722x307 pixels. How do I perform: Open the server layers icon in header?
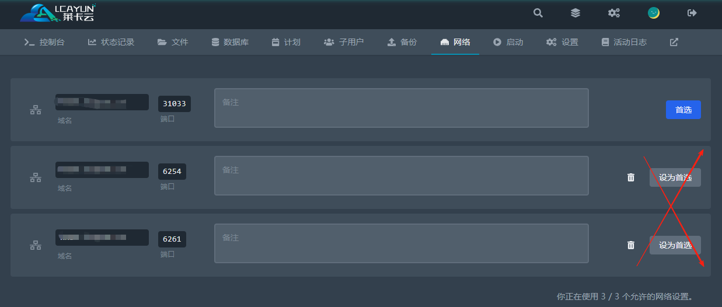click(575, 13)
